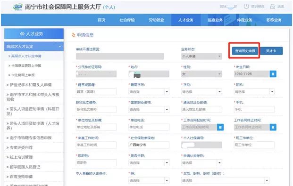
Task: Switch to the 社会保险 nav tab
Action: click(127, 20)
